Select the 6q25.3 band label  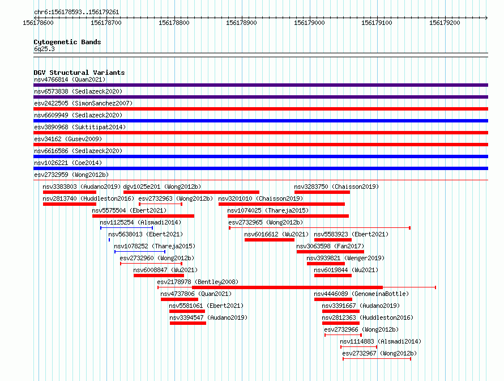[x=44, y=49]
